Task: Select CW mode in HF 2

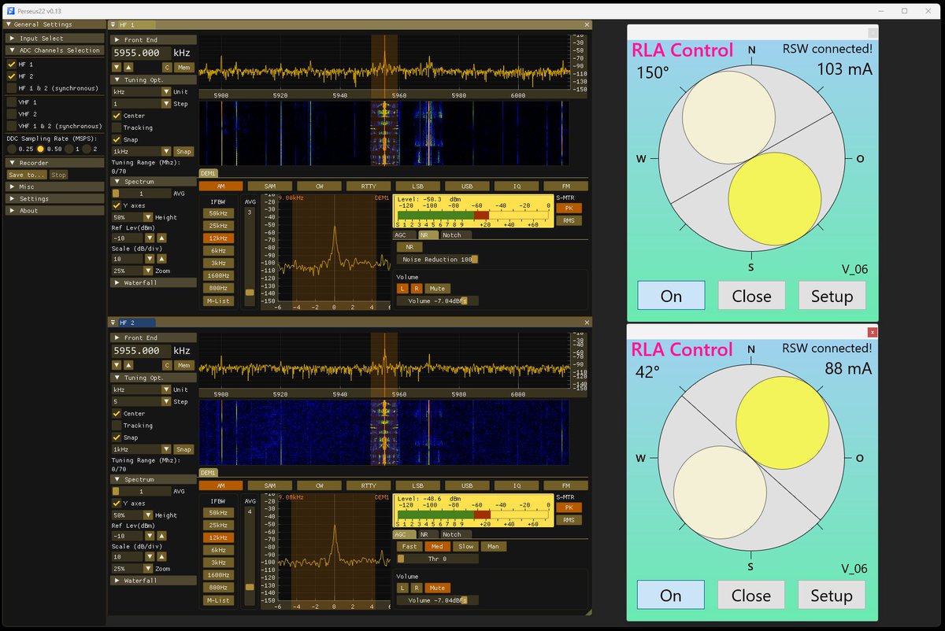Action: click(x=319, y=485)
